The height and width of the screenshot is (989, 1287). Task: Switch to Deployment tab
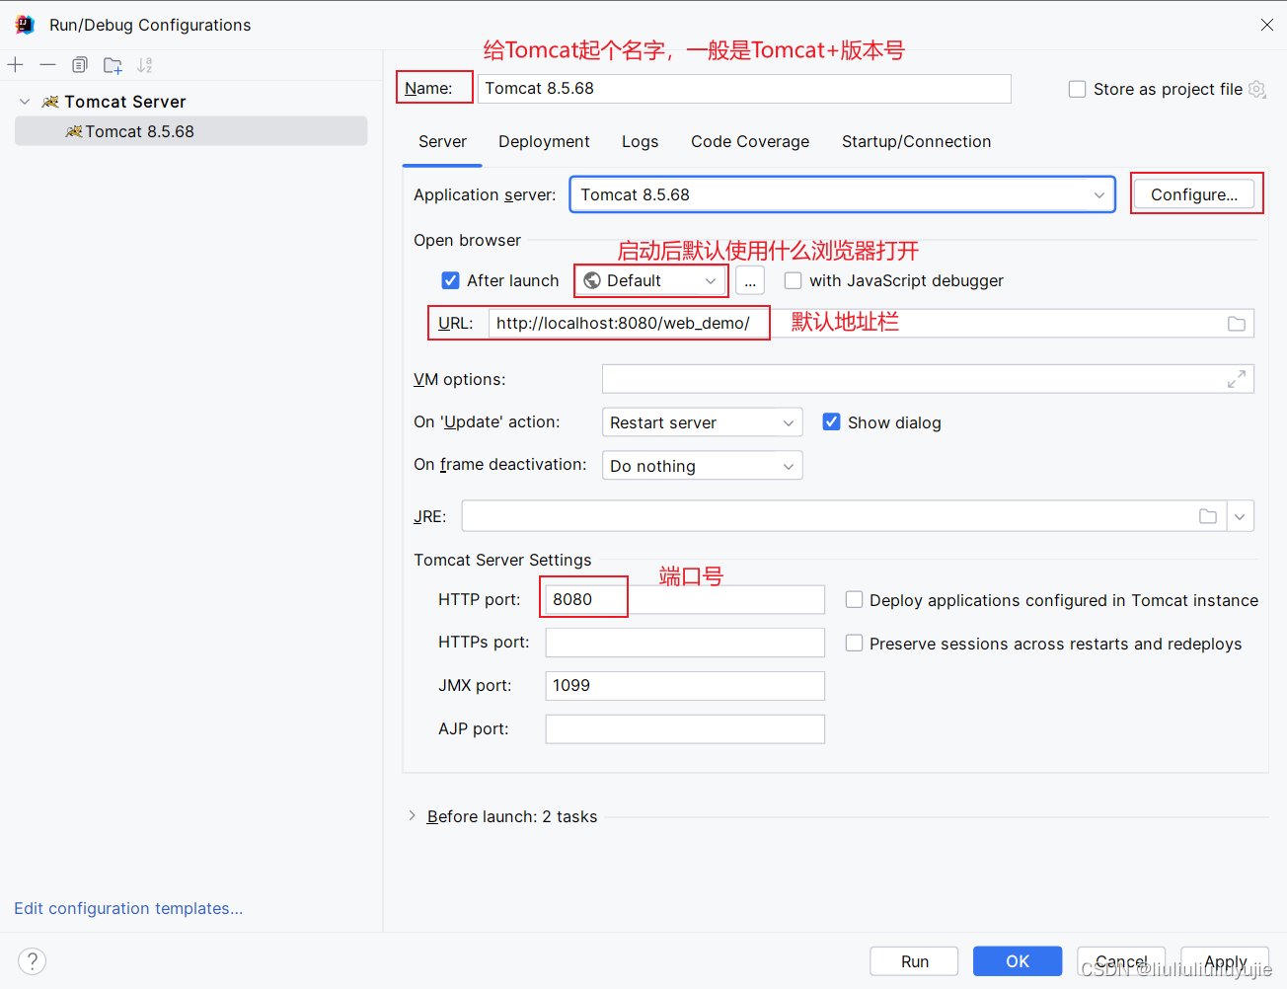[x=544, y=141]
